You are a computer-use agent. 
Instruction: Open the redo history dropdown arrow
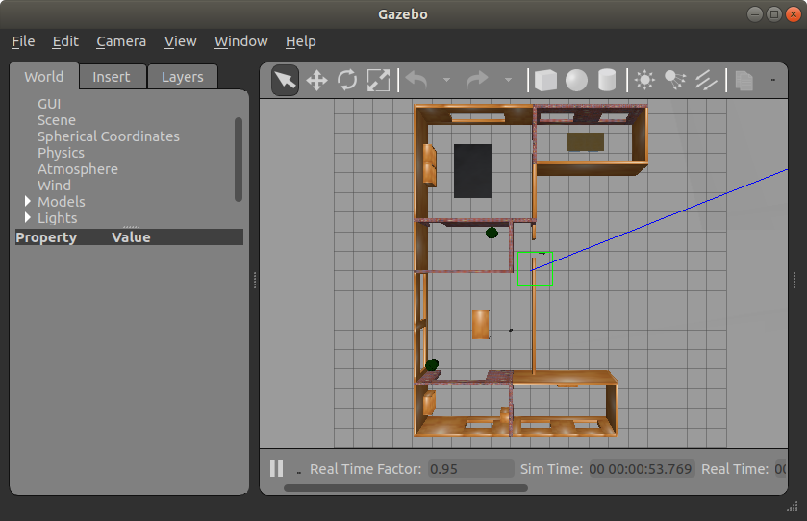coord(509,80)
